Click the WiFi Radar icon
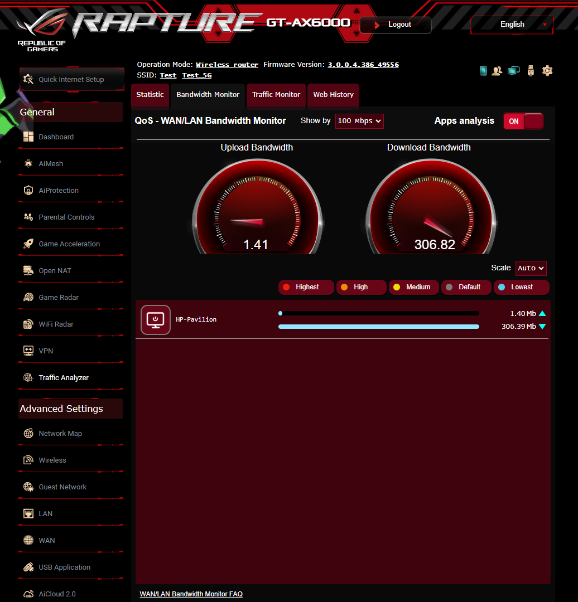The image size is (578, 602). [28, 324]
